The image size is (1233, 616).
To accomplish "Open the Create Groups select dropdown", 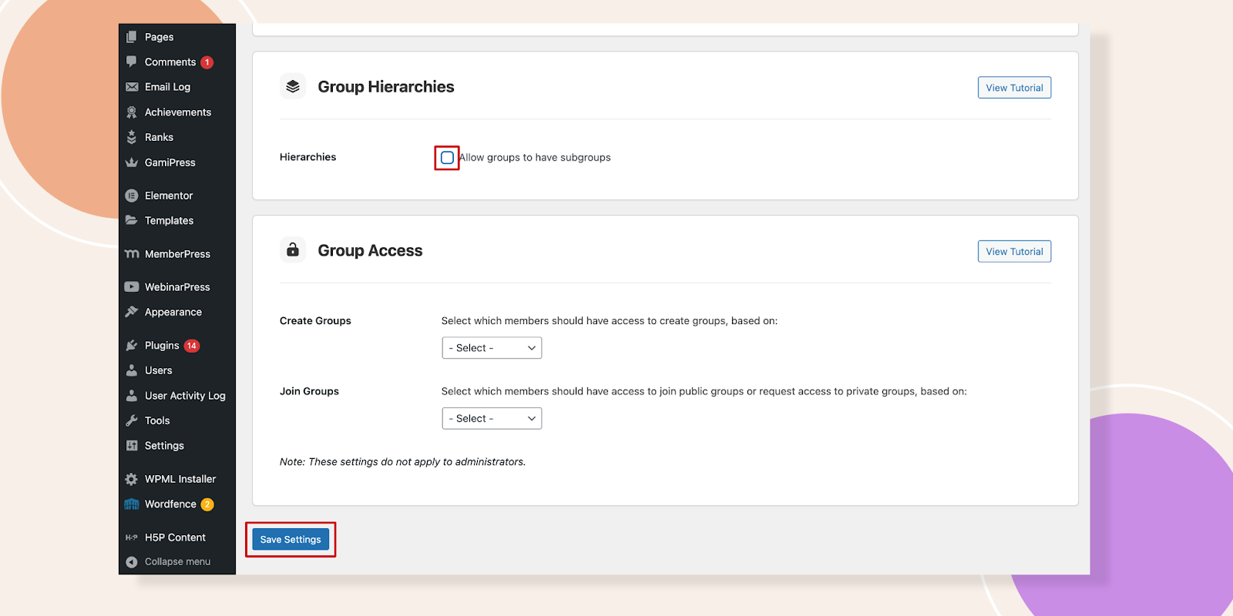I will [x=492, y=348].
